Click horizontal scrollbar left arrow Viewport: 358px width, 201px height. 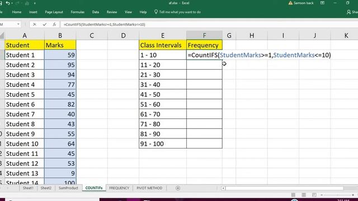[x=223, y=188]
